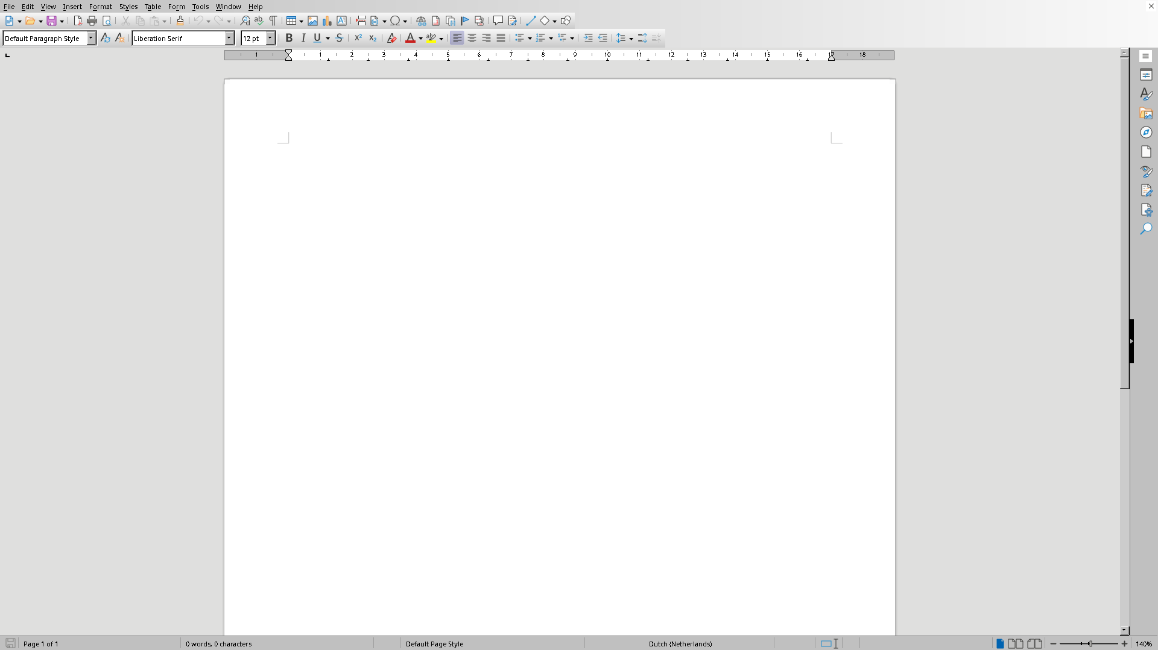Adjust the zoom slider handle
This screenshot has width=1158, height=650.
(1090, 644)
